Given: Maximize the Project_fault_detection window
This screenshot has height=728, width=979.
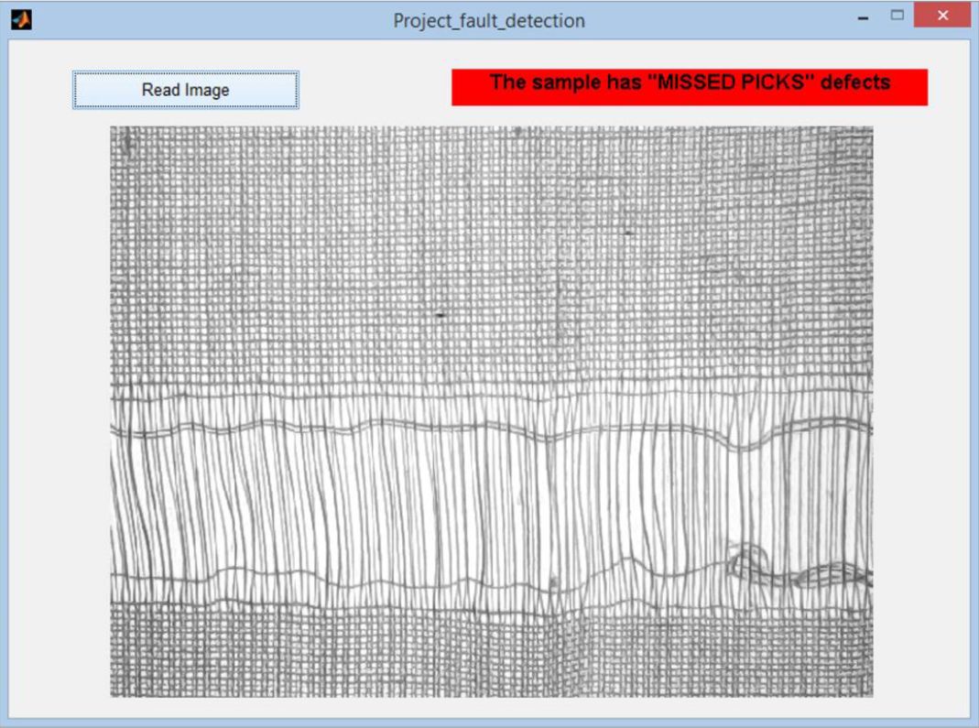Looking at the screenshot, I should point(897,15).
